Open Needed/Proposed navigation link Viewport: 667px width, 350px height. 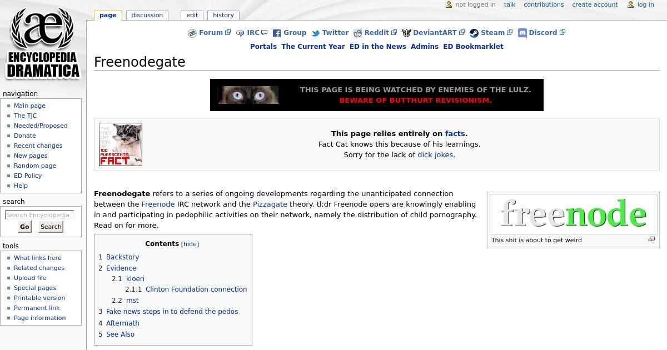(x=41, y=126)
